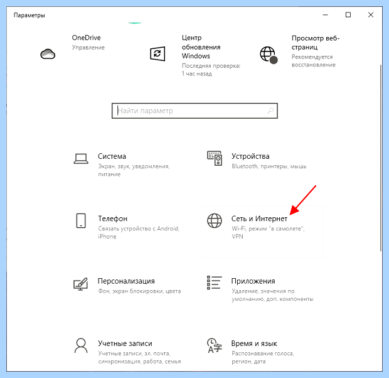Click the Учетные записи person icon

81,345
